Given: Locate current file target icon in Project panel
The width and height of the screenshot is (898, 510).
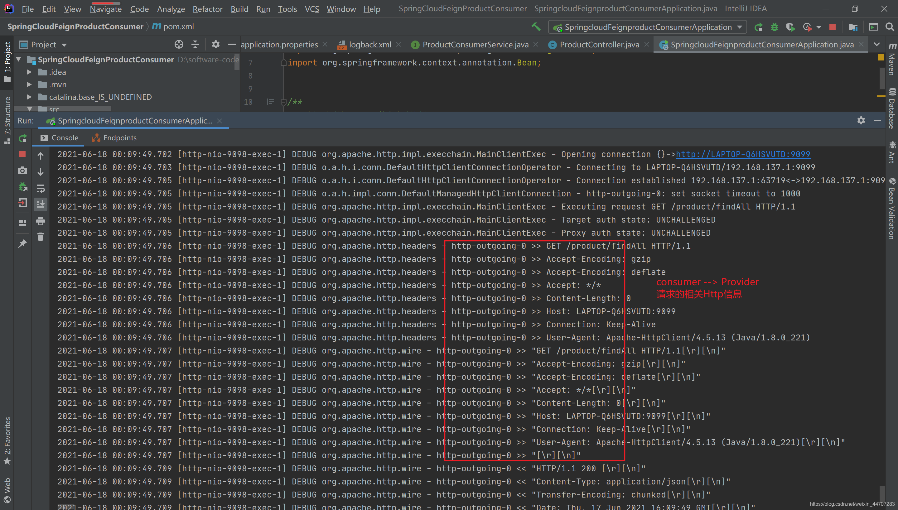Looking at the screenshot, I should 179,45.
